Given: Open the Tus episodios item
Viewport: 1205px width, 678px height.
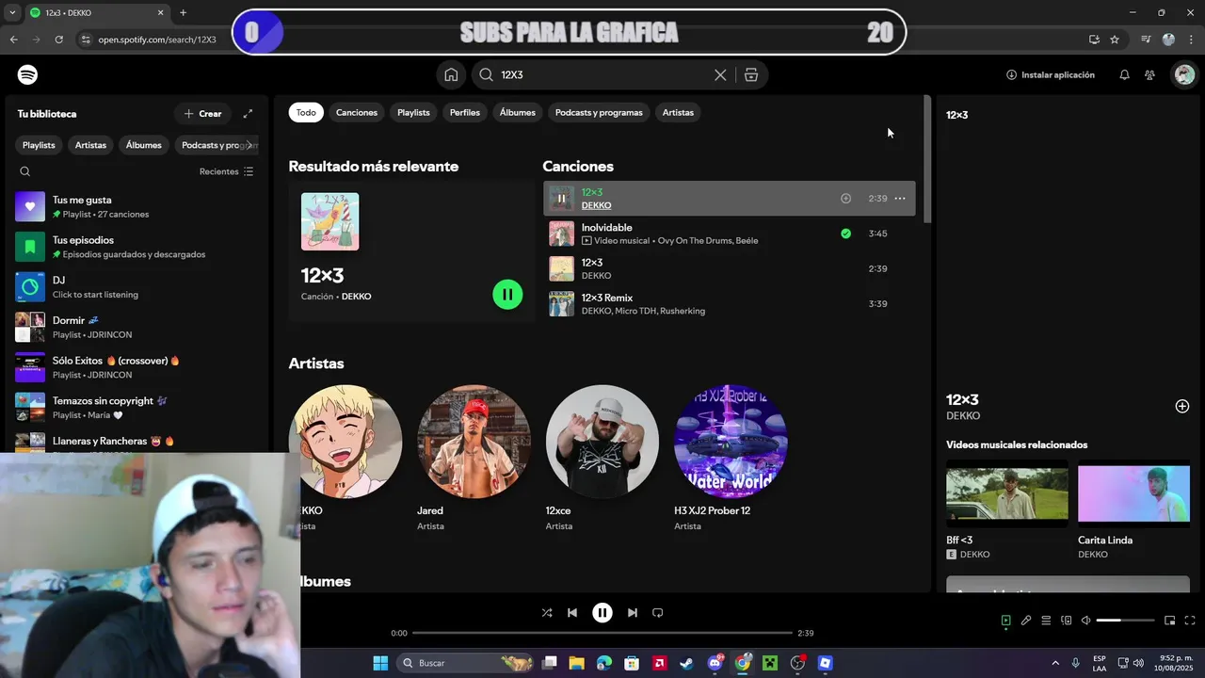Looking at the screenshot, I should pyautogui.click(x=137, y=247).
